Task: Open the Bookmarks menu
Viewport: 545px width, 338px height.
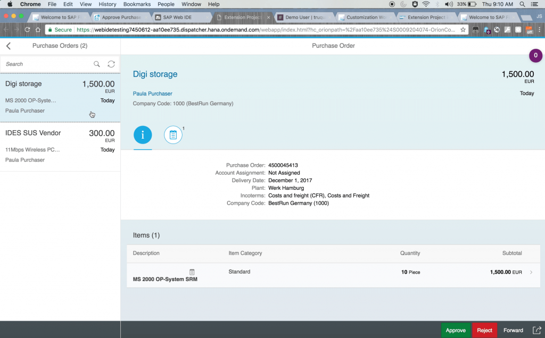Action: point(137,4)
